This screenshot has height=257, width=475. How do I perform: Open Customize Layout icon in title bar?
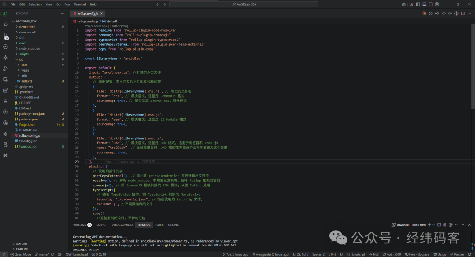click(411, 4)
